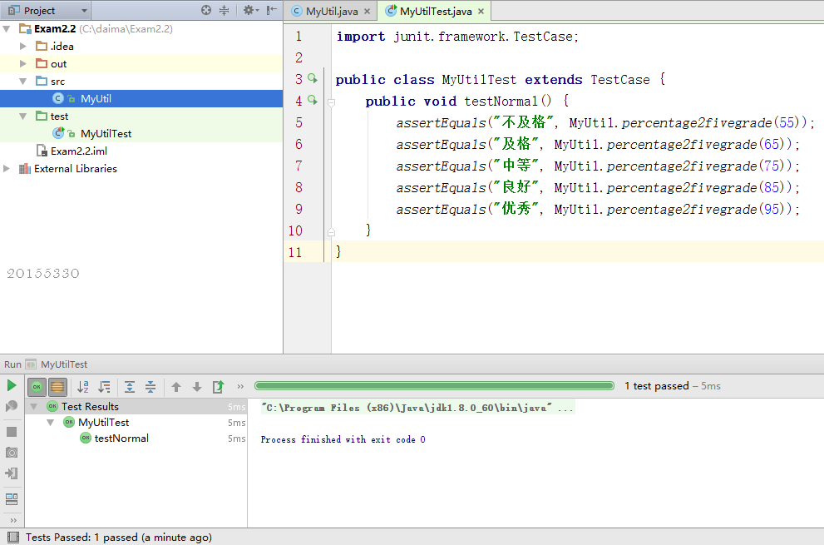Click run gutter icon on line 3
Screen dimensions: 824x545
click(x=313, y=78)
